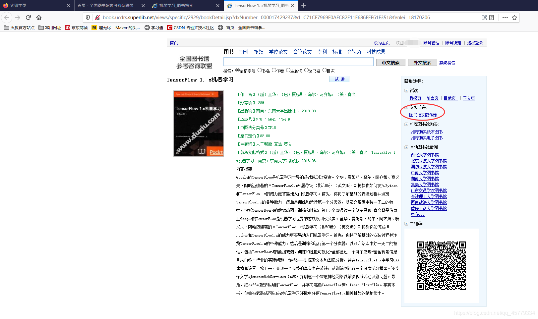Image resolution: width=538 pixels, height=319 pixels.
Task: Open a new tab with the plus icon
Action: click(x=304, y=5)
